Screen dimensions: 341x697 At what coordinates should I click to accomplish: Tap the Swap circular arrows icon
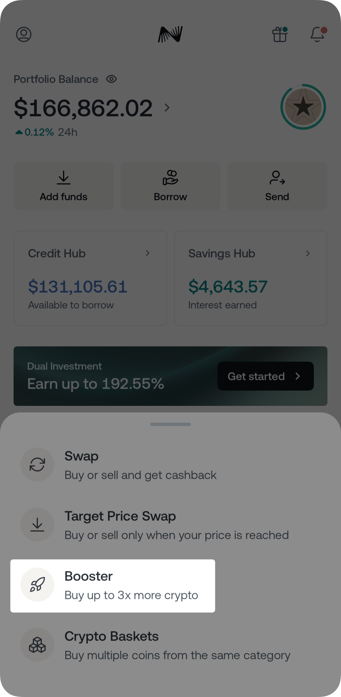37,465
